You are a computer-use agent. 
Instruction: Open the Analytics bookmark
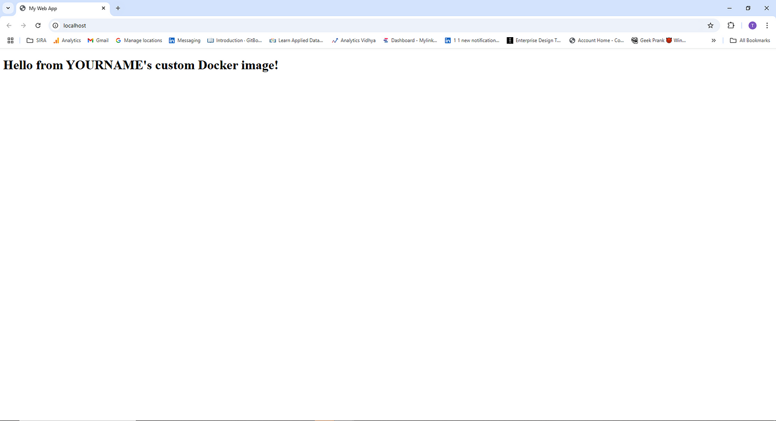(x=67, y=40)
